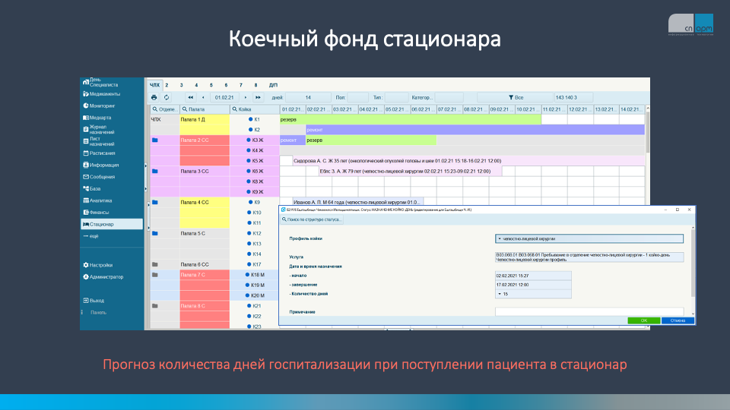Switch to tab 8

coord(255,85)
